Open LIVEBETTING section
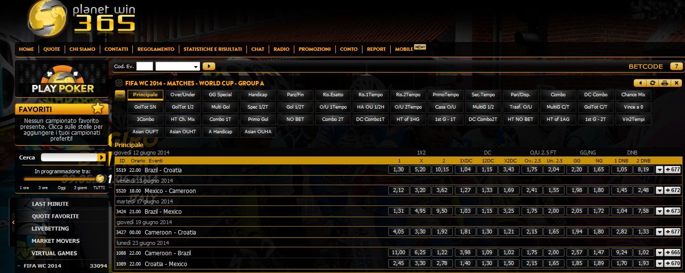Screen dimensions: 685x273 [50, 229]
